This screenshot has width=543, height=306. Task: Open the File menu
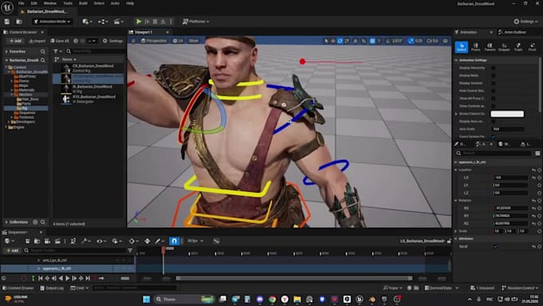pyautogui.click(x=21, y=3)
